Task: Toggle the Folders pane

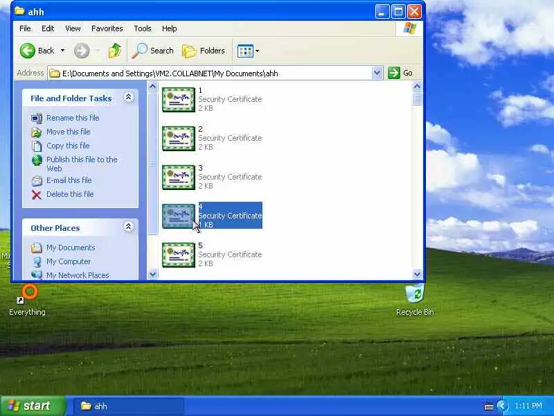Action: coord(204,51)
